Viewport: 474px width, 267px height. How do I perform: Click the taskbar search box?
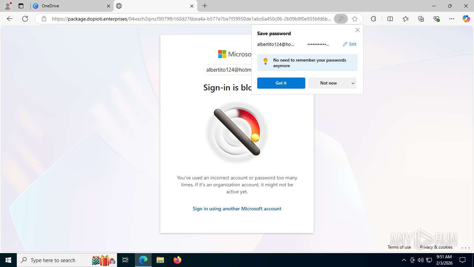point(66,260)
